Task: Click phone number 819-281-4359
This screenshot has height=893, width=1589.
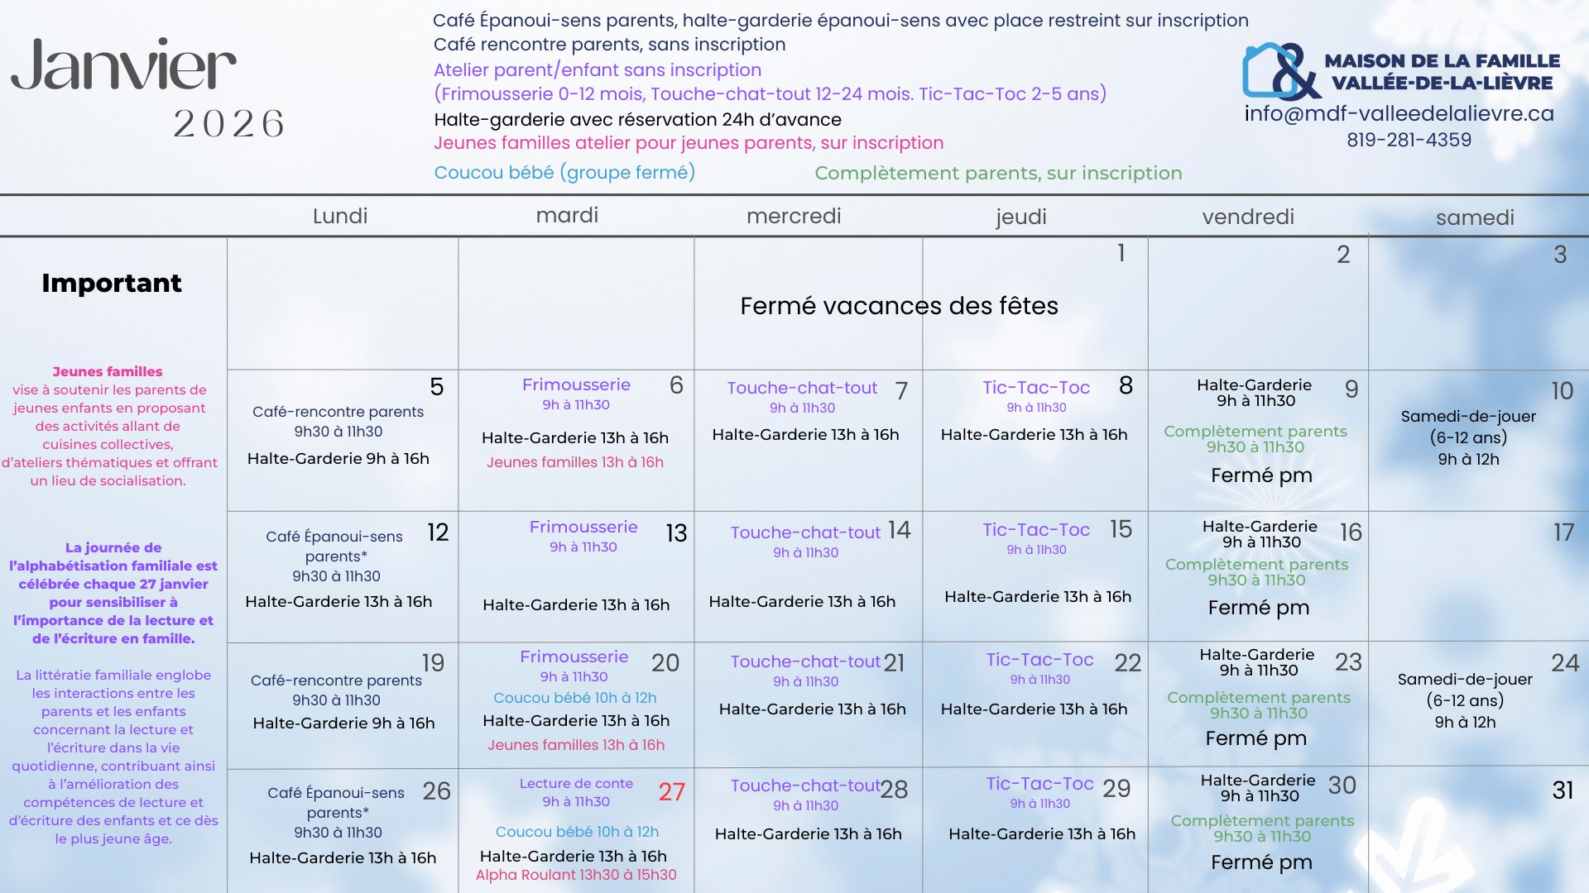Action: click(x=1409, y=140)
